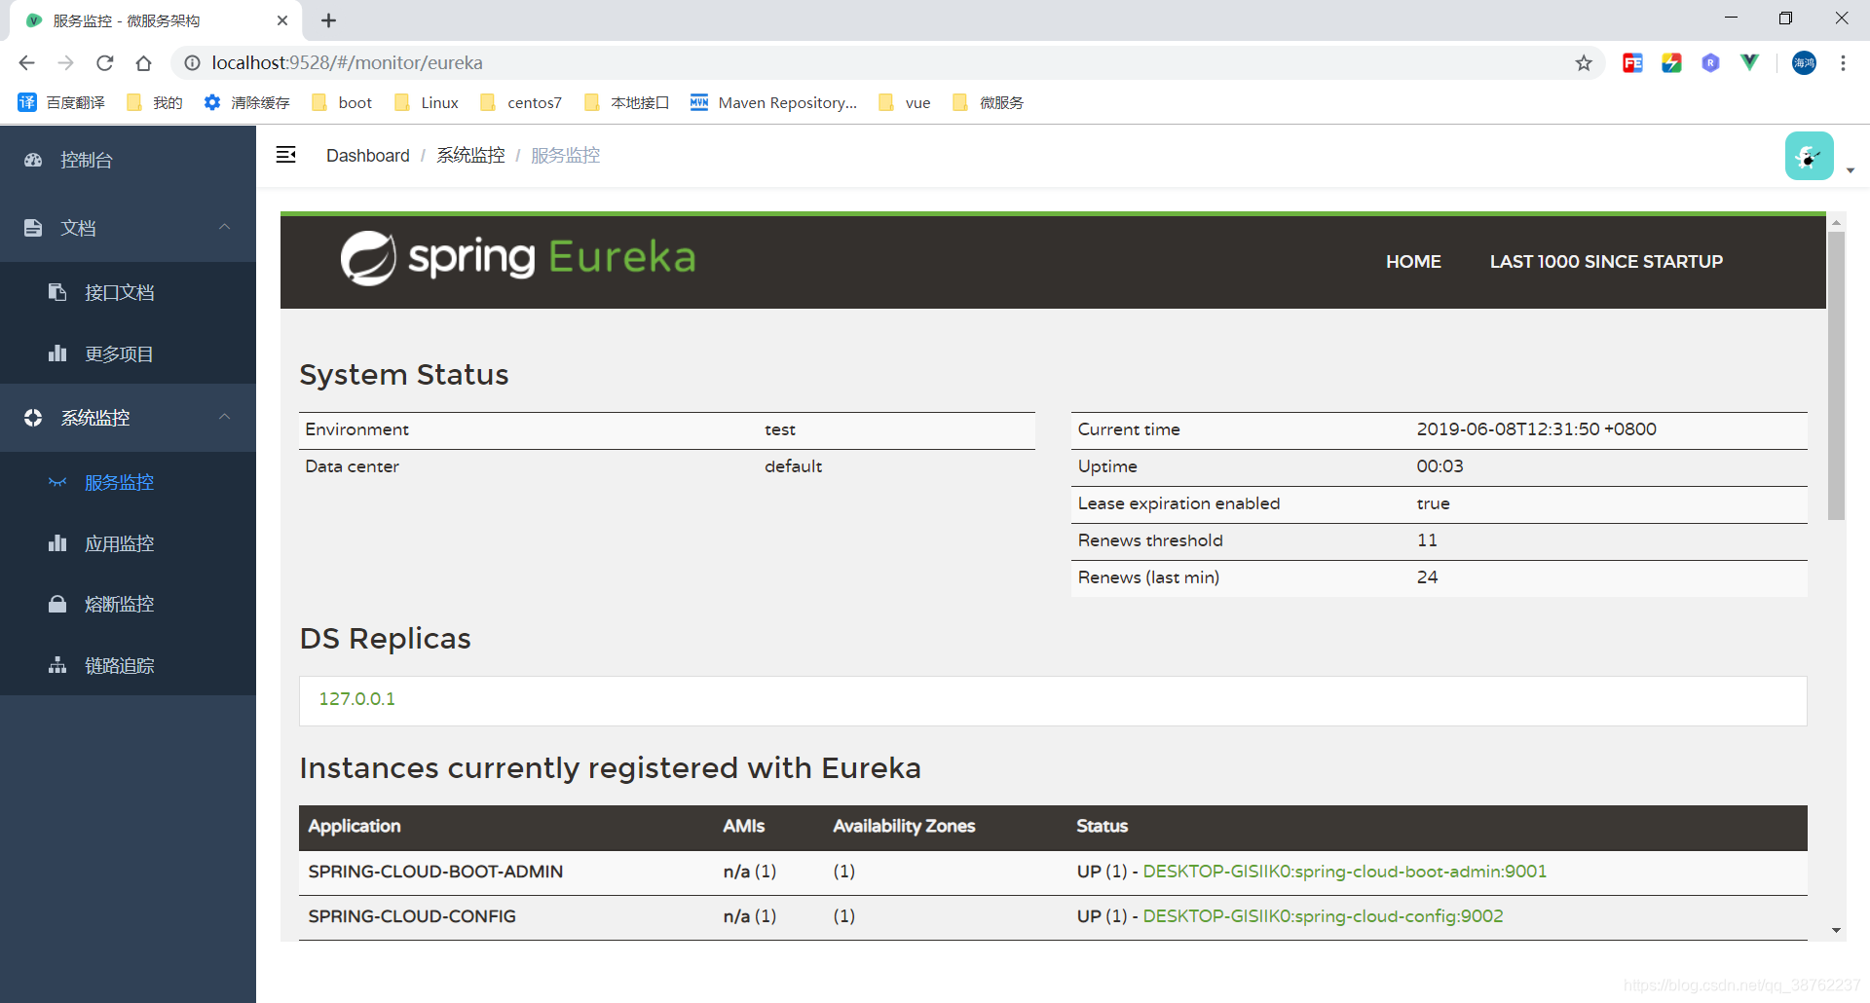Click the user avatar image
This screenshot has width=1870, height=1003.
[x=1809, y=156]
